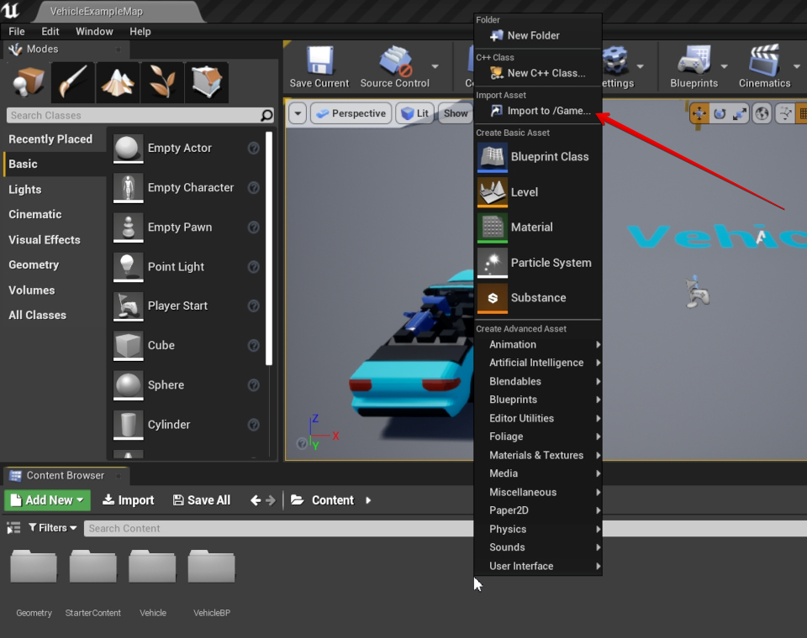The height and width of the screenshot is (638, 807).
Task: Open the Filters dropdown in Content Browser
Action: 52,528
